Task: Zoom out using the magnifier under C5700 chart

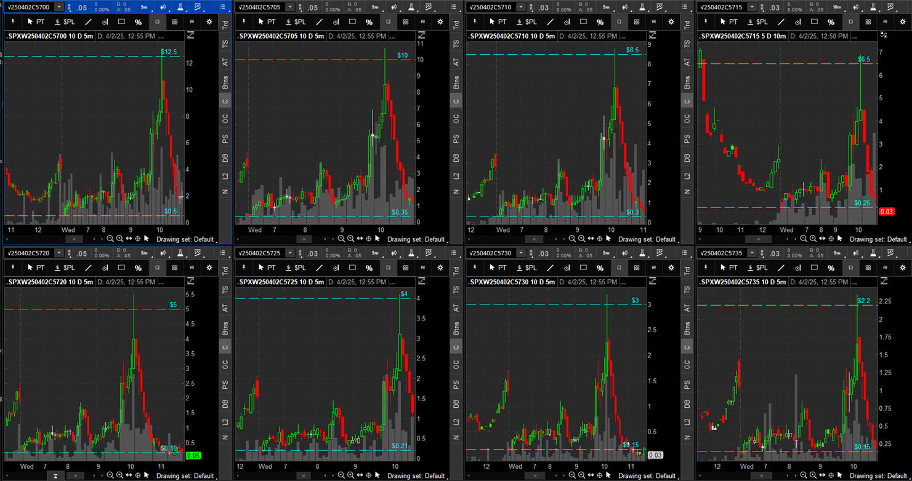Action: [x=110, y=239]
